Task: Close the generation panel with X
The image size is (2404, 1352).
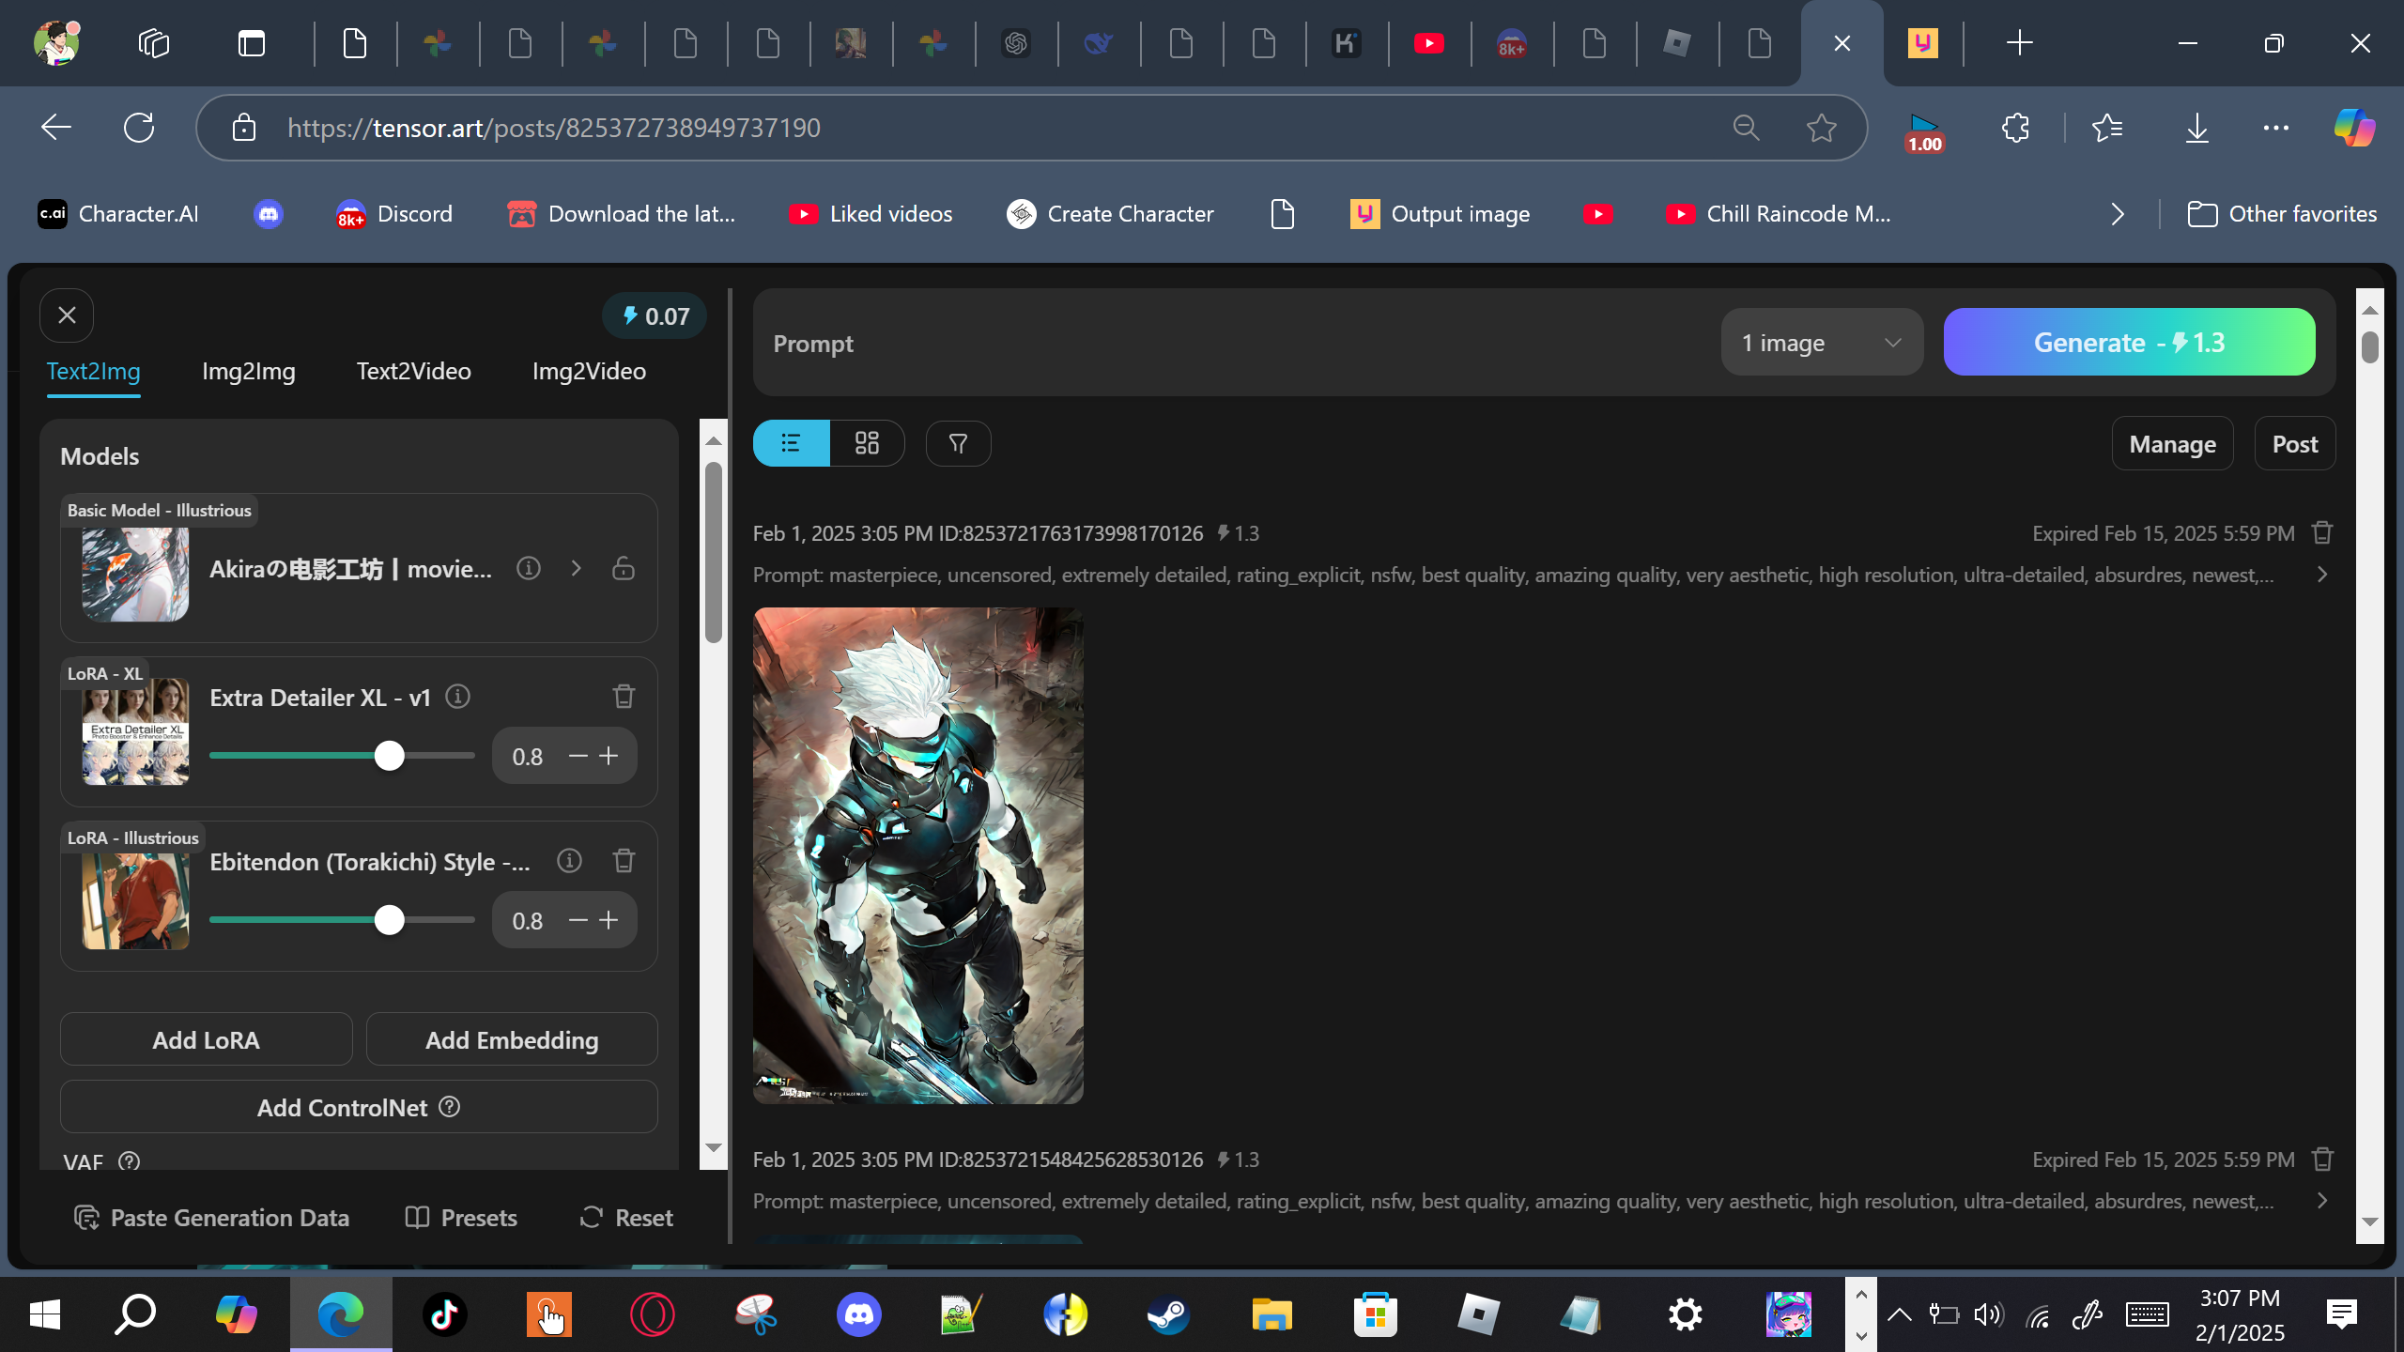Action: 67,315
